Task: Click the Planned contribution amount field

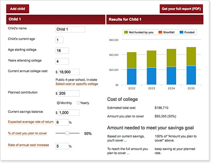Action: pyautogui.click(x=69, y=93)
